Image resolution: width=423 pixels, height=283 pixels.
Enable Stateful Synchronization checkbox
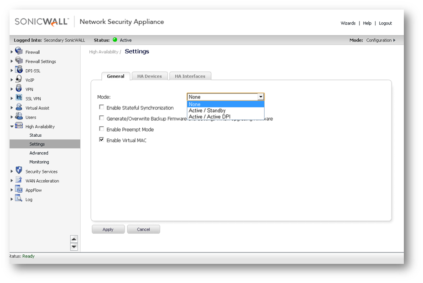102,108
